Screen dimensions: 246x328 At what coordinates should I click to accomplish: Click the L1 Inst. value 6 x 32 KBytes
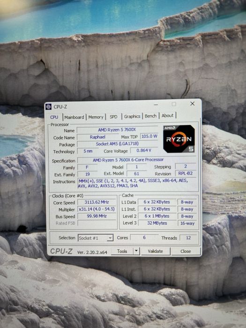coord(157,209)
